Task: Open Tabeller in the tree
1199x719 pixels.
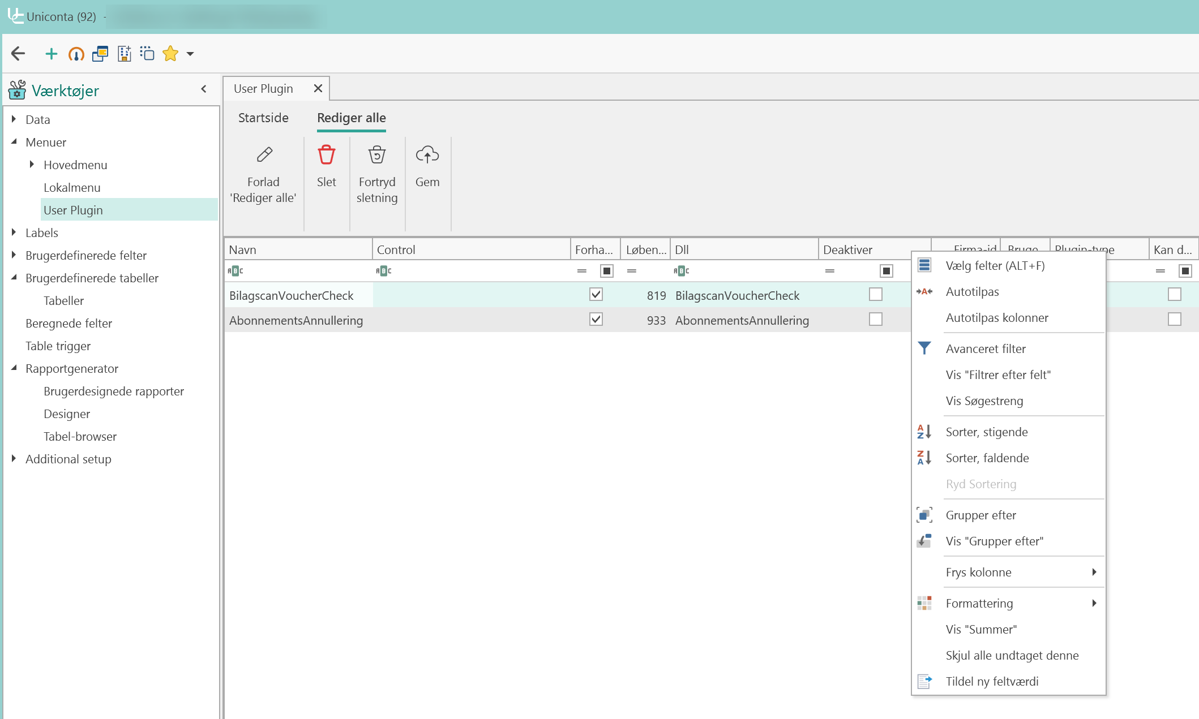Action: (63, 300)
